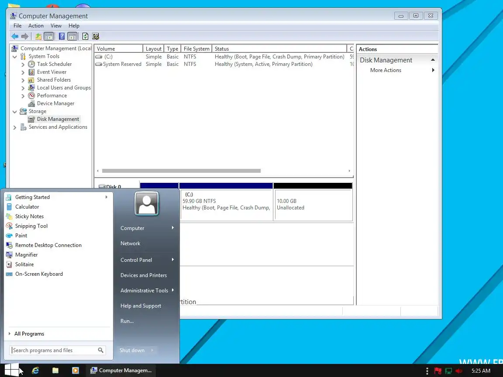Open the Help menu
The image size is (503, 377).
point(74,26)
